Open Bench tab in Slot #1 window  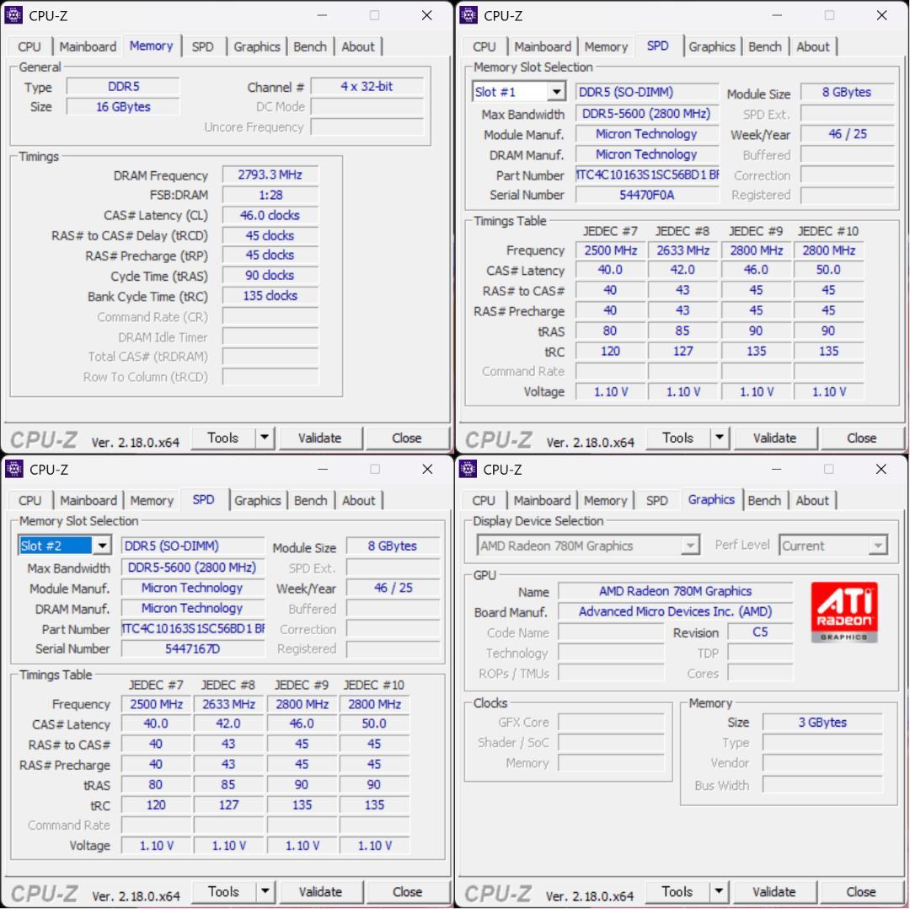pyautogui.click(x=765, y=46)
